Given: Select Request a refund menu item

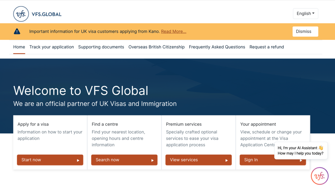Looking at the screenshot, I should [x=267, y=47].
